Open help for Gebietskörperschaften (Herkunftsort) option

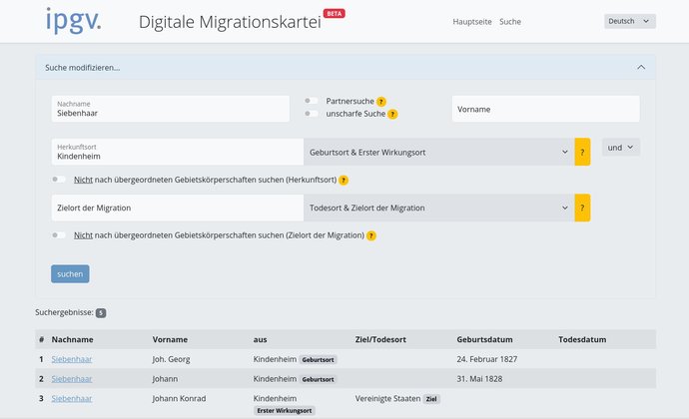pos(344,181)
